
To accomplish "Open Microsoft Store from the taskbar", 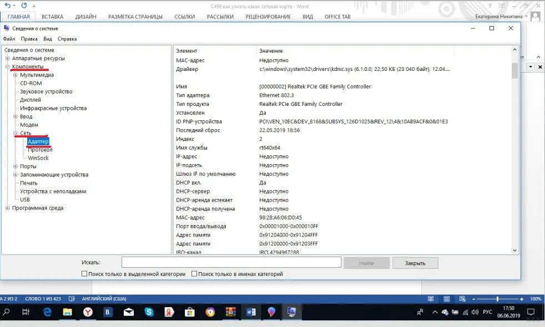I will [190, 312].
